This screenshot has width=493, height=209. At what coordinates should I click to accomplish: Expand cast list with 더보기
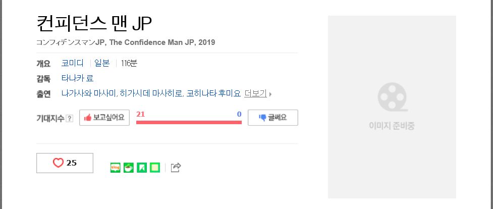click(255, 93)
